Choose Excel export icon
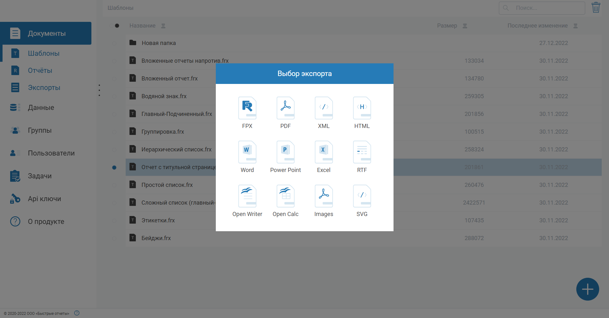609x318 pixels. coord(324,152)
